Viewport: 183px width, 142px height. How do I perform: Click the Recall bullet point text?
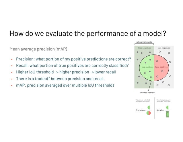coord(72,65)
